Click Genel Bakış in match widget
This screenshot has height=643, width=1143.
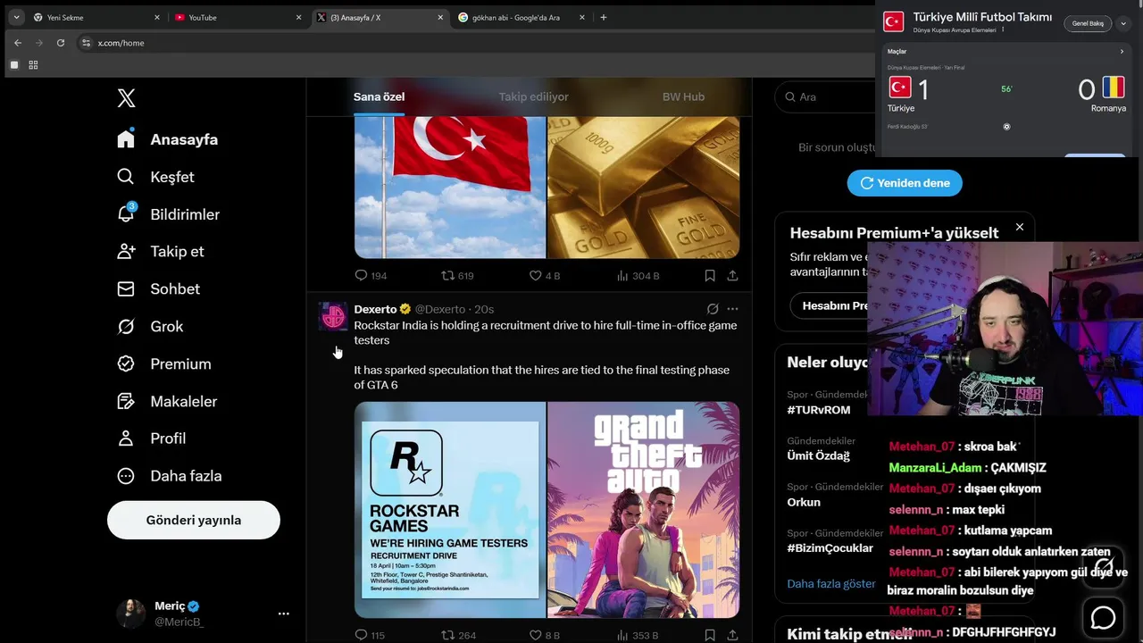1088,23
